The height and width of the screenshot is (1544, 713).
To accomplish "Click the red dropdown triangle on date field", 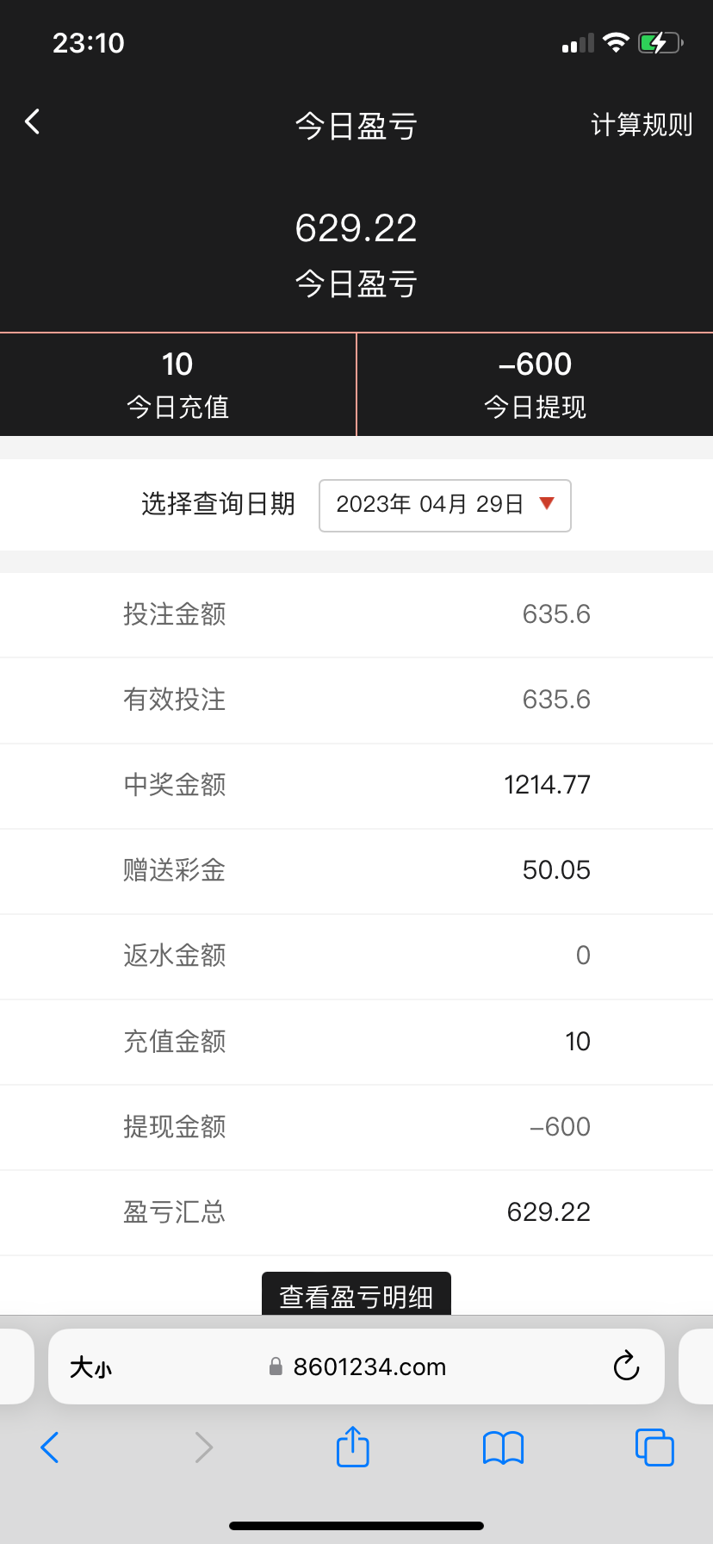I will 546,503.
